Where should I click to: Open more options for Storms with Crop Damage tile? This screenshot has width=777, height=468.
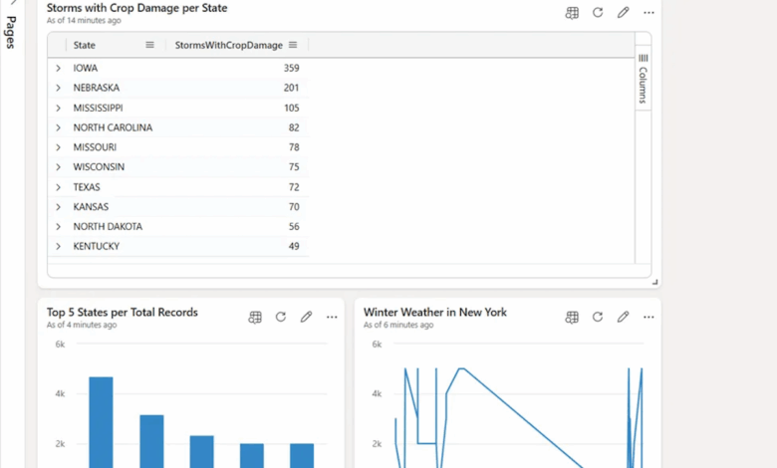coord(649,13)
